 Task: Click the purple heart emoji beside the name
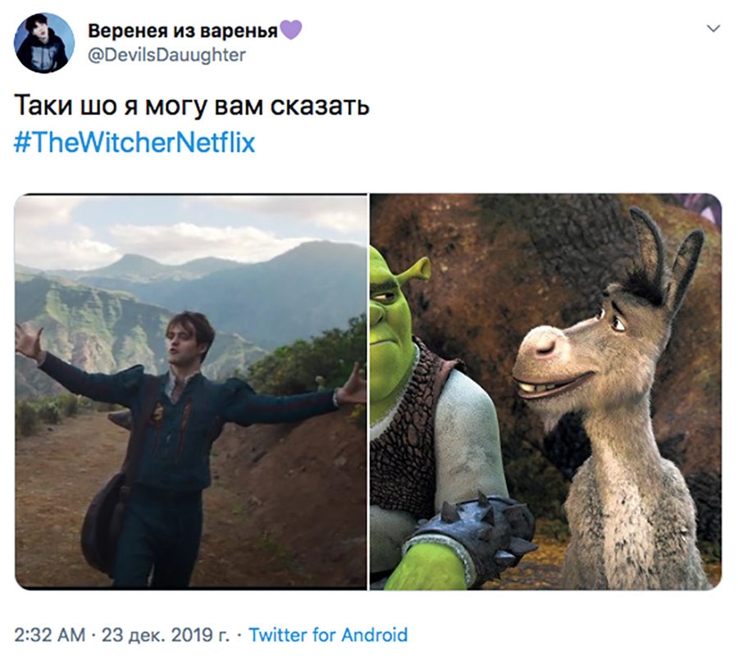(x=290, y=30)
